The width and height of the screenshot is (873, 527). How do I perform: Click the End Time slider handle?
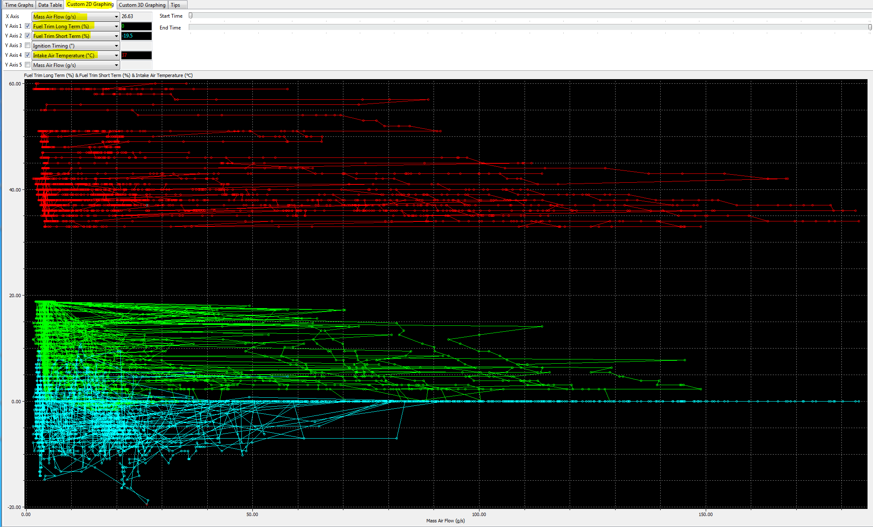pos(870,27)
